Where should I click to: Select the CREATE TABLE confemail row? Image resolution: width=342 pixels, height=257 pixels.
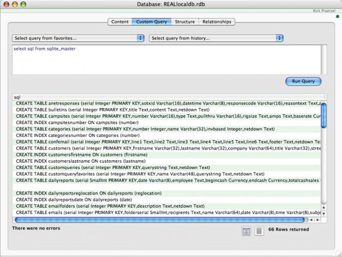167,142
